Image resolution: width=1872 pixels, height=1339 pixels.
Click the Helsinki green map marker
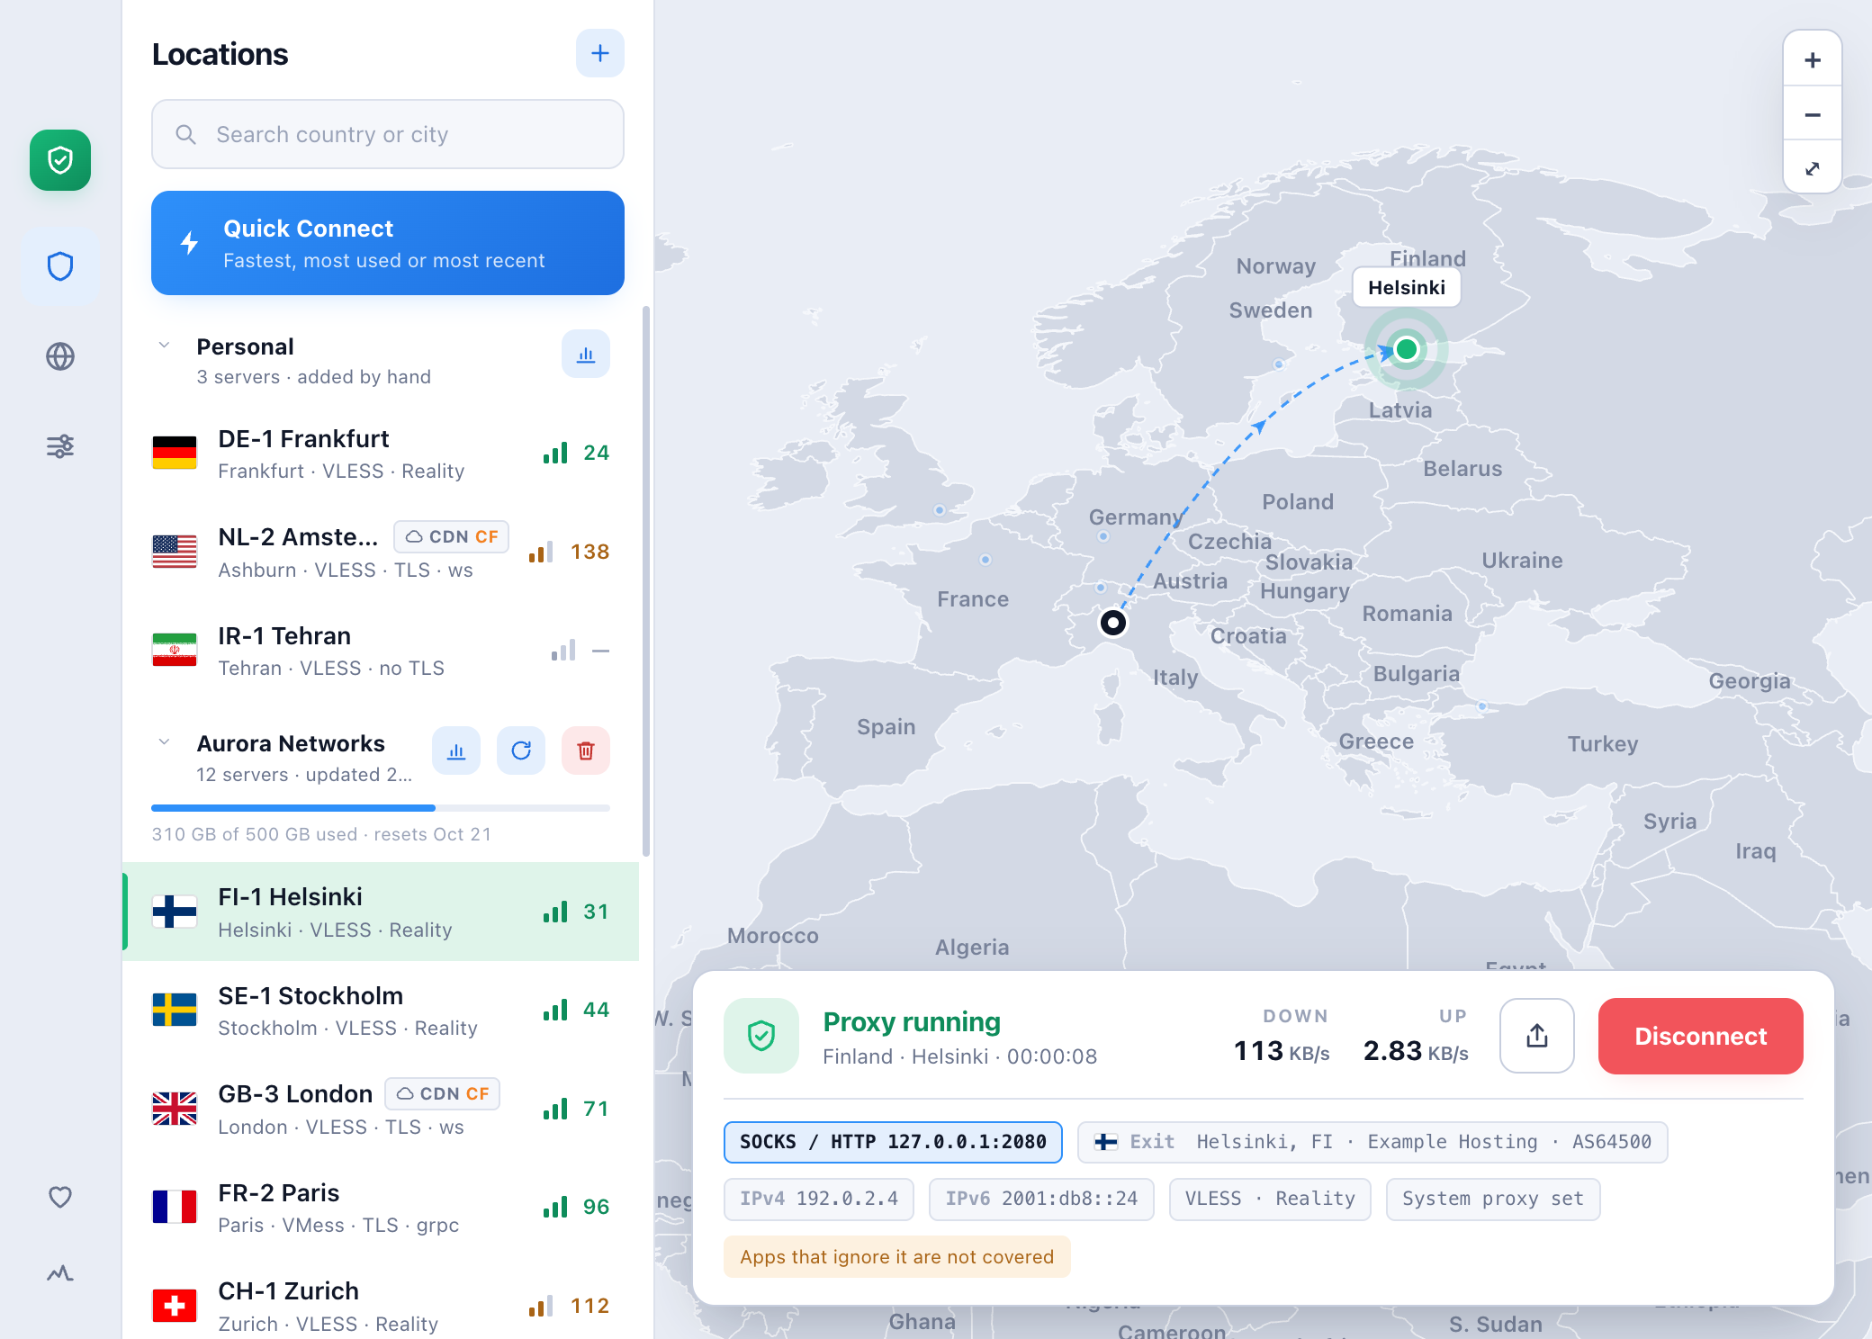tap(1407, 348)
